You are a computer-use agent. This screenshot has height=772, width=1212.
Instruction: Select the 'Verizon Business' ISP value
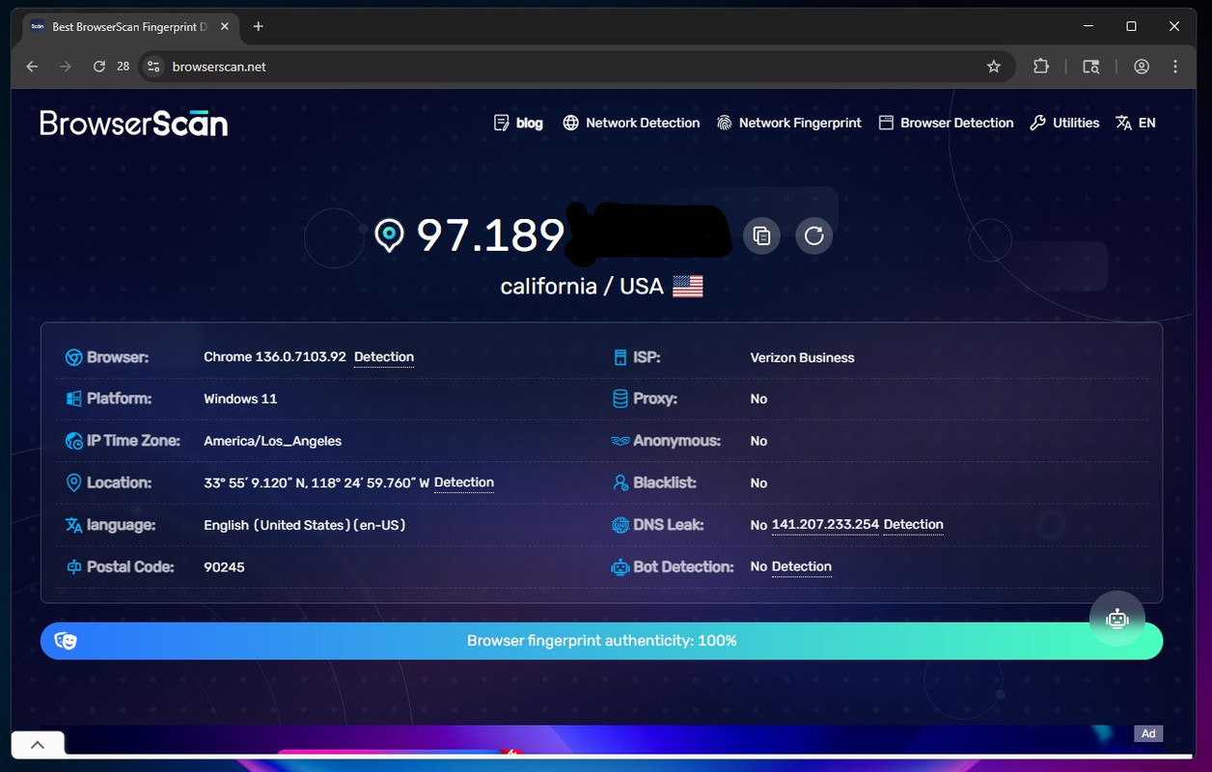coord(803,357)
